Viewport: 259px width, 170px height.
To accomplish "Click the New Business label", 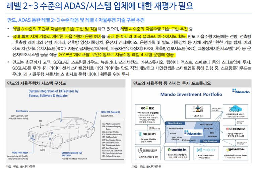I will tap(175, 123).
